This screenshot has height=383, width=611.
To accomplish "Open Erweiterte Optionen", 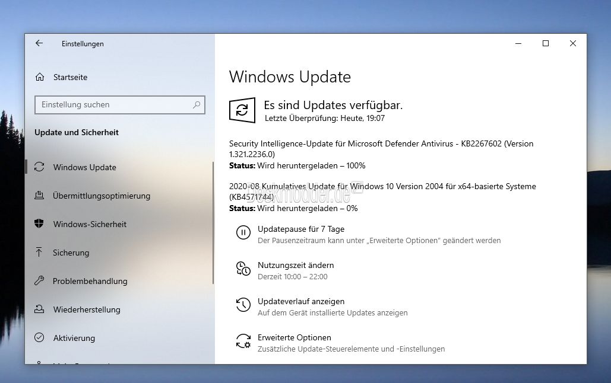I will (x=294, y=337).
